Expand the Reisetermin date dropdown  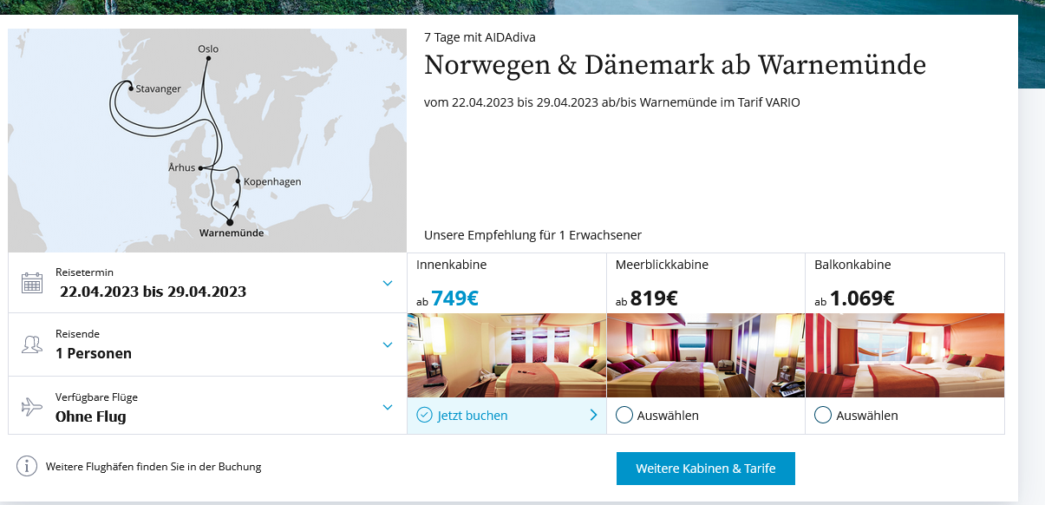(388, 283)
